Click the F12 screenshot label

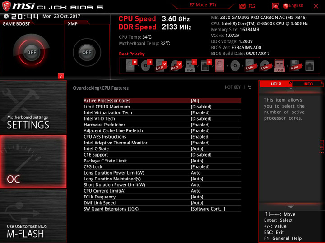coord(252,6)
